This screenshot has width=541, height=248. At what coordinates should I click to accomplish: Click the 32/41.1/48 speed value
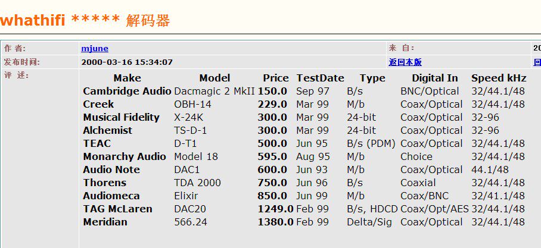[498, 196]
